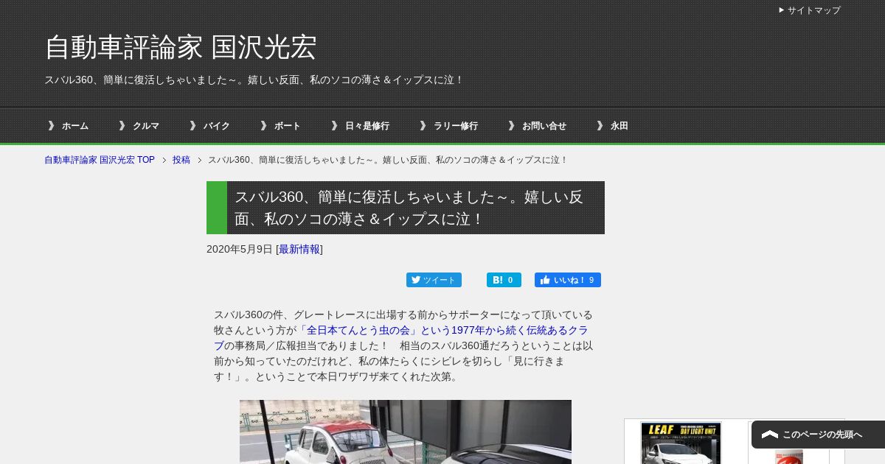Open the バイク menu item
Screen dimensions: 885x464
point(217,126)
